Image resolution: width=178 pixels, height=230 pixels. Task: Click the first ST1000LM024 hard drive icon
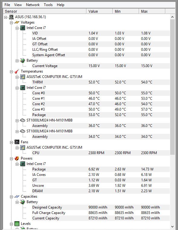(x=23, y=120)
